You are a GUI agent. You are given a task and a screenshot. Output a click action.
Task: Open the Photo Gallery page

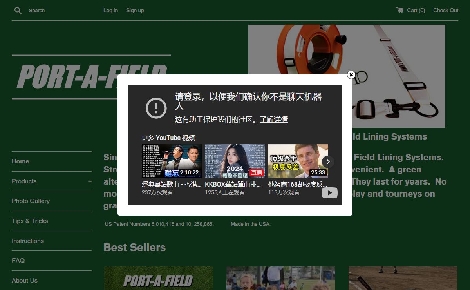pyautogui.click(x=31, y=201)
